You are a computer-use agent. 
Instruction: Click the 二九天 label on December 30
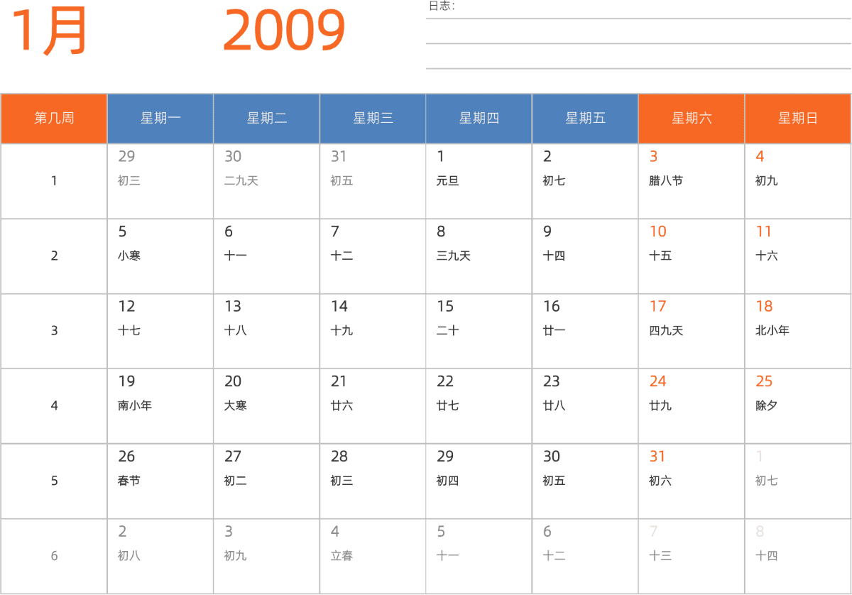(x=241, y=181)
